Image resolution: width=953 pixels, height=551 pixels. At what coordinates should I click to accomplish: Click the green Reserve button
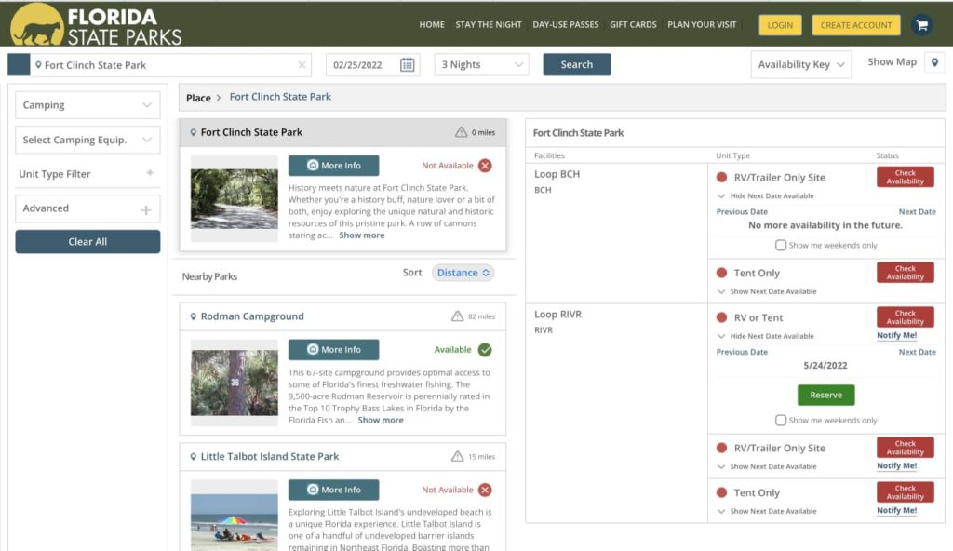tap(826, 395)
